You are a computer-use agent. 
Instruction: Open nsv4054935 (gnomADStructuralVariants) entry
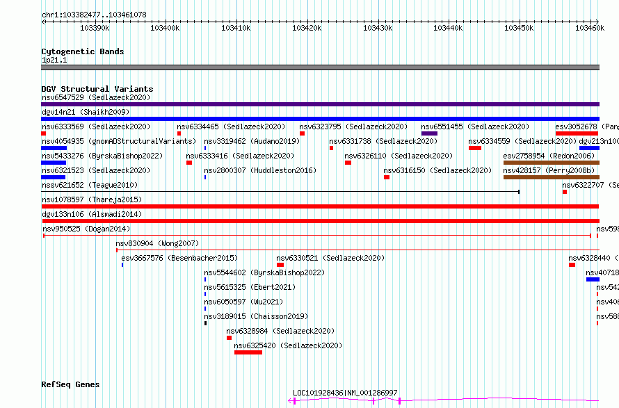click(119, 141)
